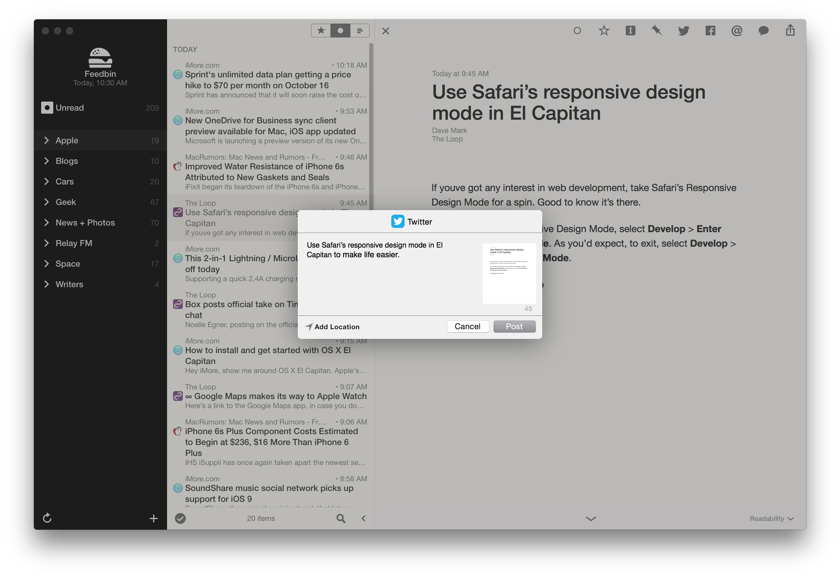Expand the Blogs folder

[x=46, y=161]
